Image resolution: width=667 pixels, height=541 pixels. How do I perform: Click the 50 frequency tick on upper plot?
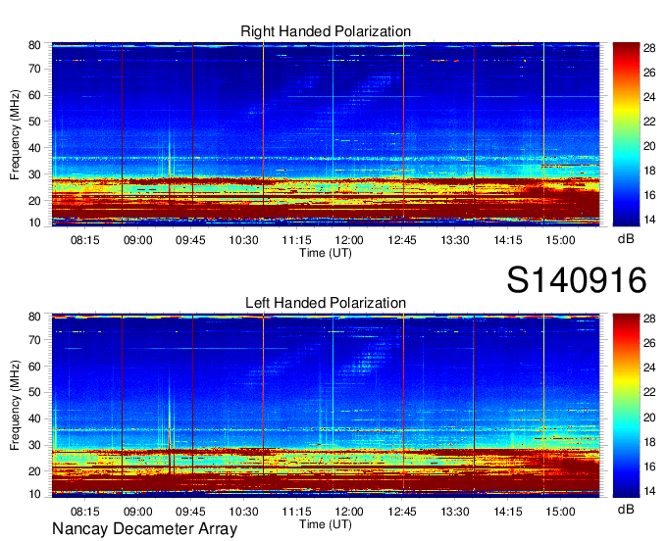click(34, 122)
